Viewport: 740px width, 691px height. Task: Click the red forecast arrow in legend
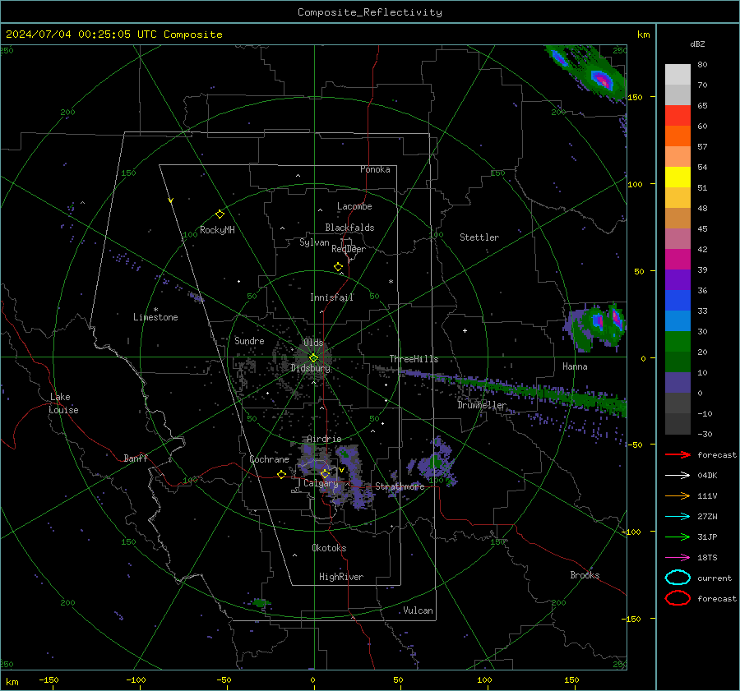pyautogui.click(x=678, y=454)
